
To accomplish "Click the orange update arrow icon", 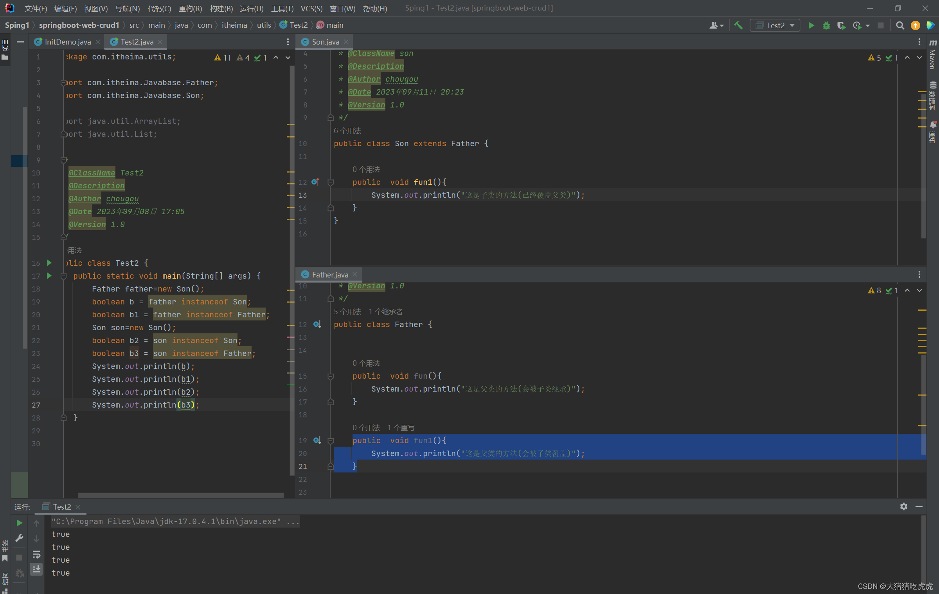I will [916, 25].
